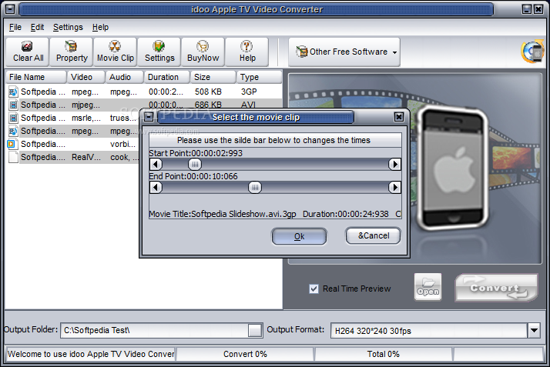The image size is (550, 367).
Task: Click the 'vorbi...' audio codec cell
Action: tap(122, 144)
